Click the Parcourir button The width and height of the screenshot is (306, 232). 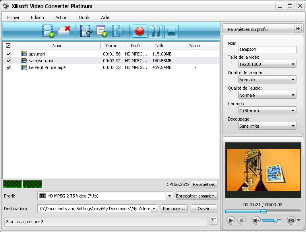tap(174, 209)
